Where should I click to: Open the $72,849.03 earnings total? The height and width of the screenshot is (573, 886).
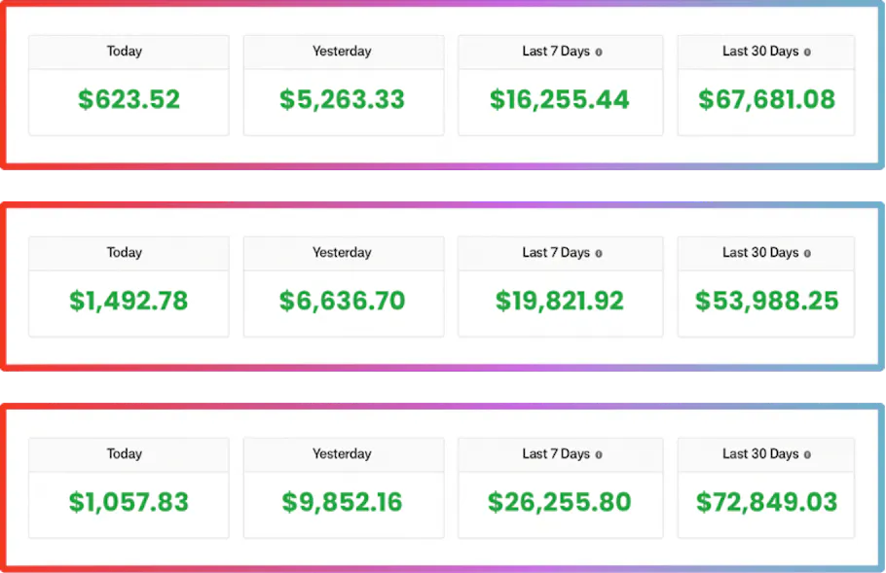tap(766, 502)
